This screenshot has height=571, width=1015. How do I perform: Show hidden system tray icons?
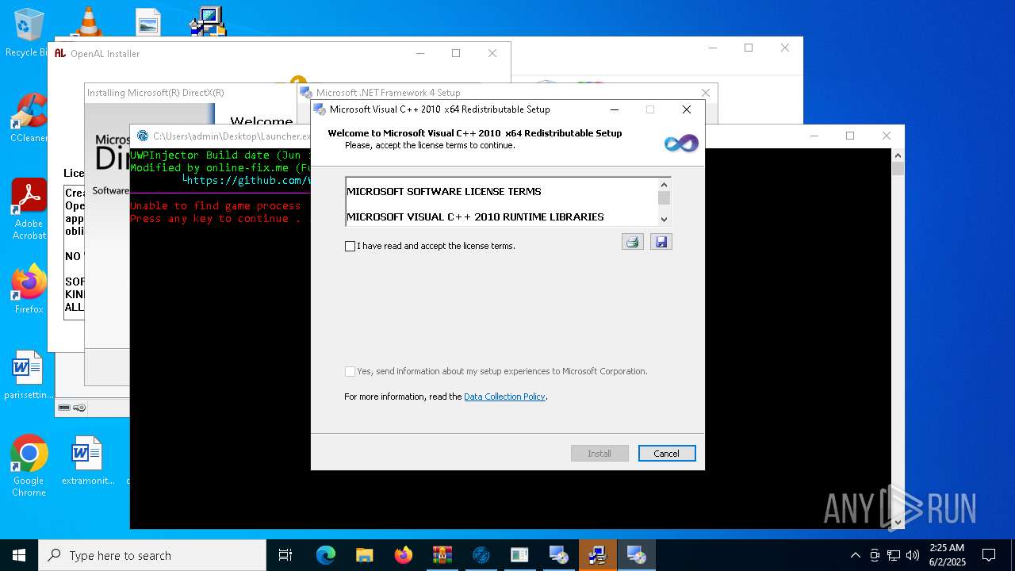[x=855, y=555]
